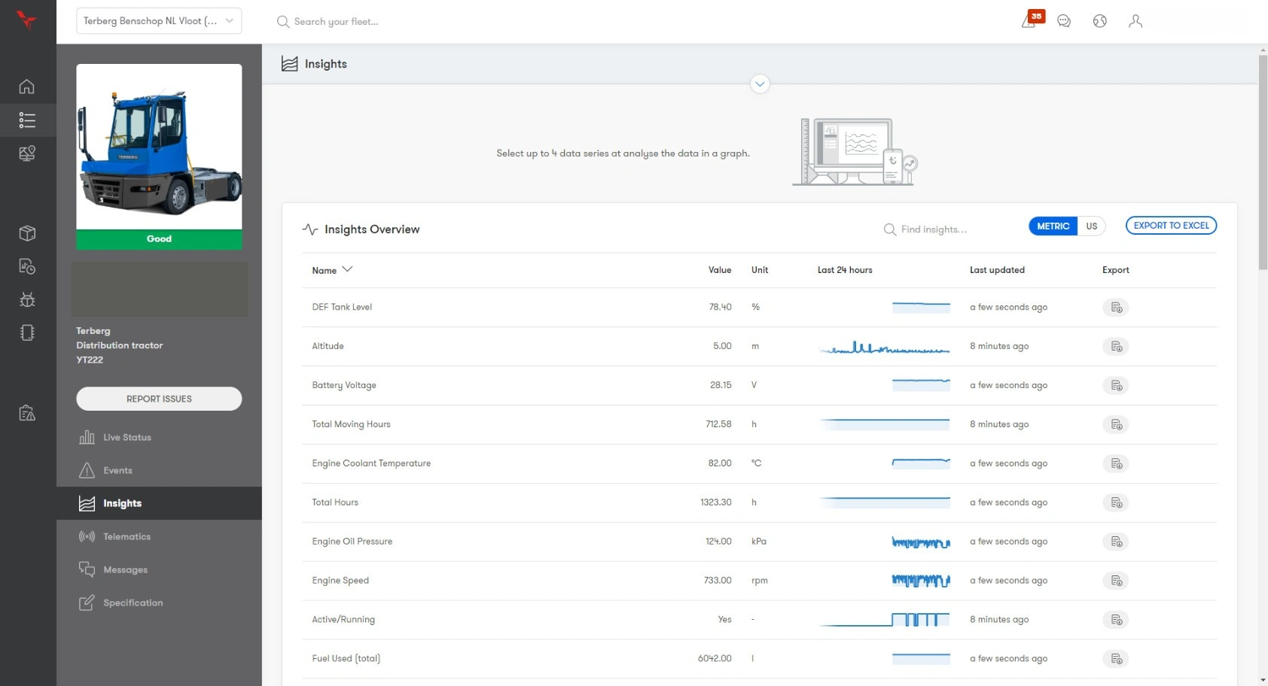The width and height of the screenshot is (1268, 686).
Task: Export Fuel Used (total) data
Action: tap(1116, 660)
